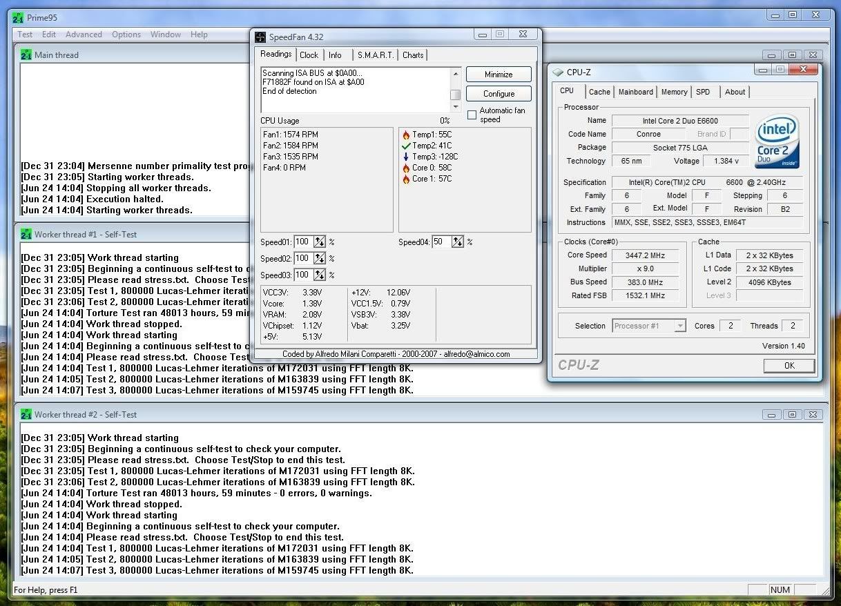
Task: Click the Speed03 value field
Action: (303, 275)
